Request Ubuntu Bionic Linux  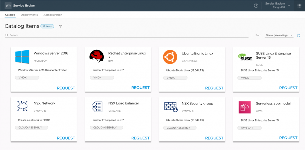tap(214, 88)
